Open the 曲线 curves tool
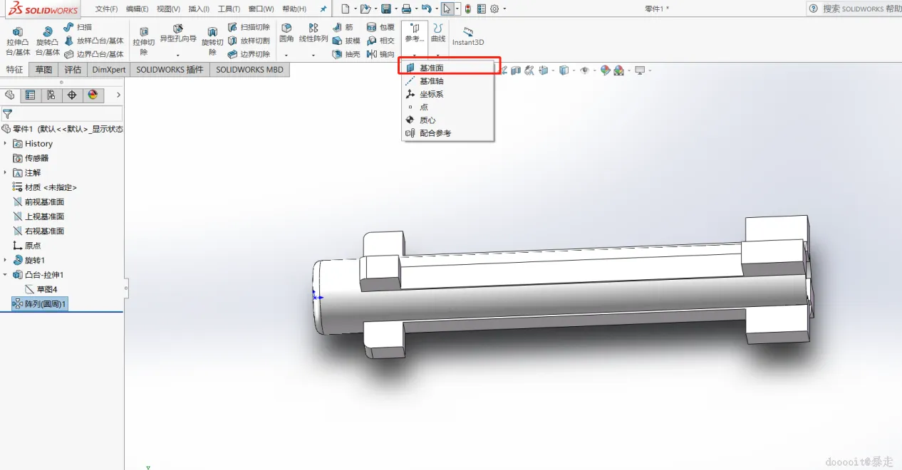Screen dimensions: 902x470 point(438,33)
